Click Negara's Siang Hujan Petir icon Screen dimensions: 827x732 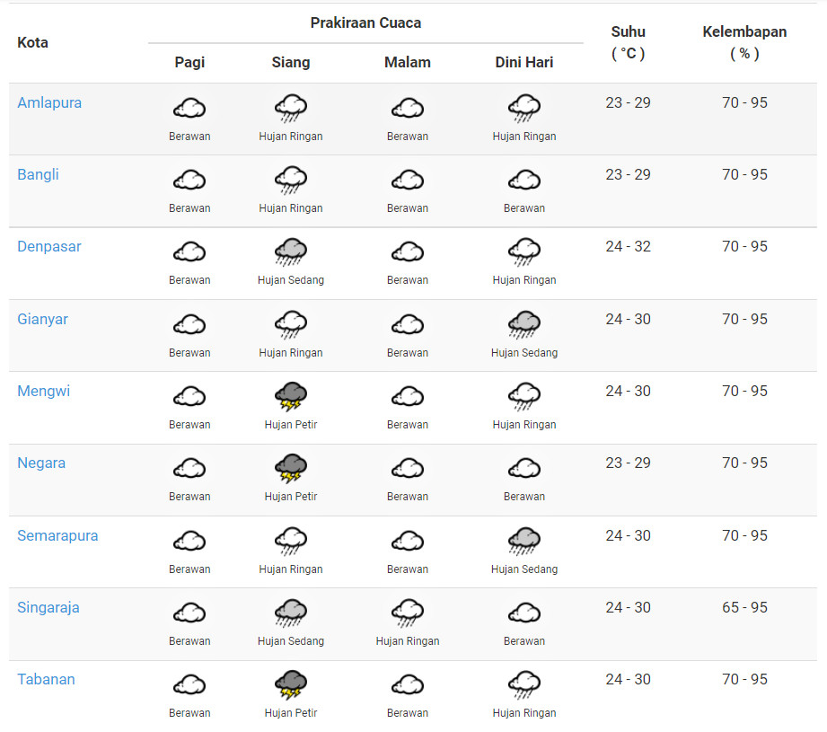pos(291,468)
